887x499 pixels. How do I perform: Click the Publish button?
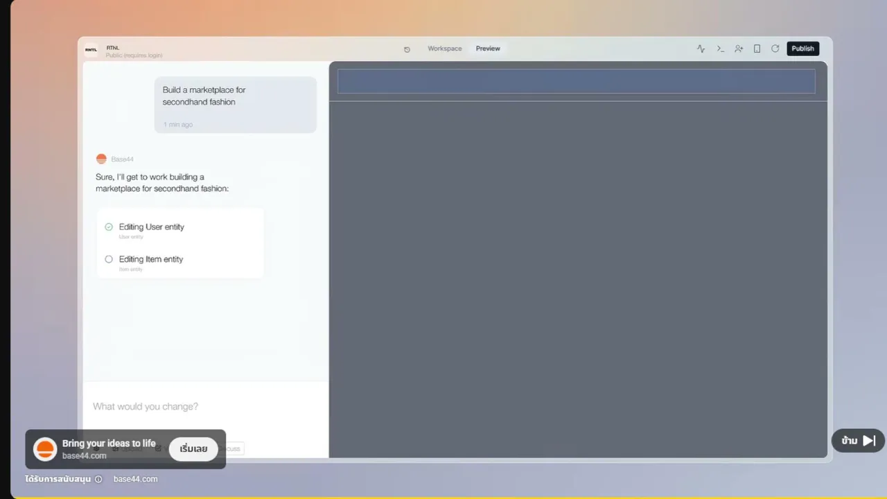803,49
